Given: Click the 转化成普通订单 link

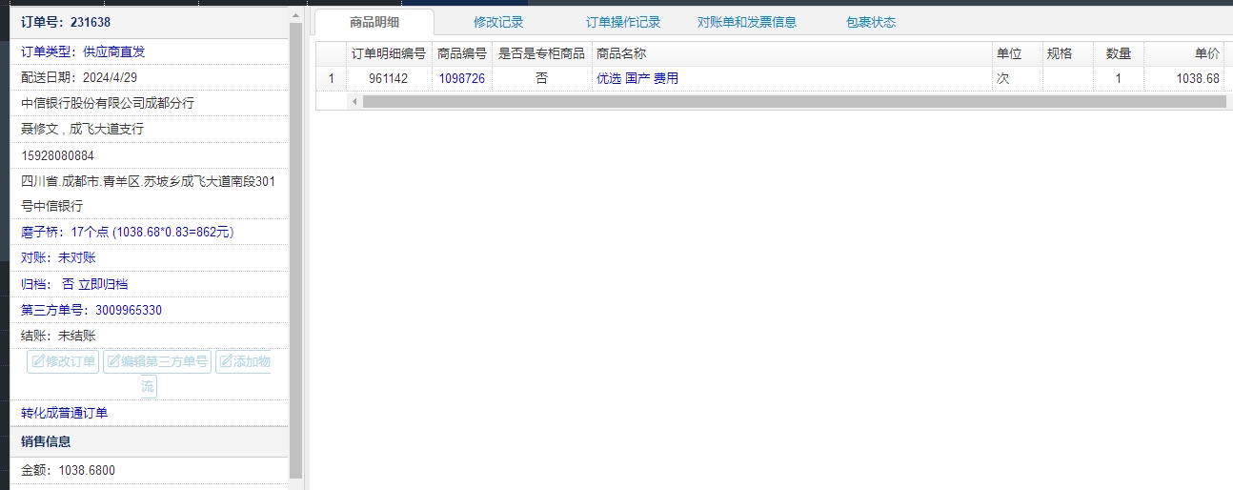Looking at the screenshot, I should (65, 413).
